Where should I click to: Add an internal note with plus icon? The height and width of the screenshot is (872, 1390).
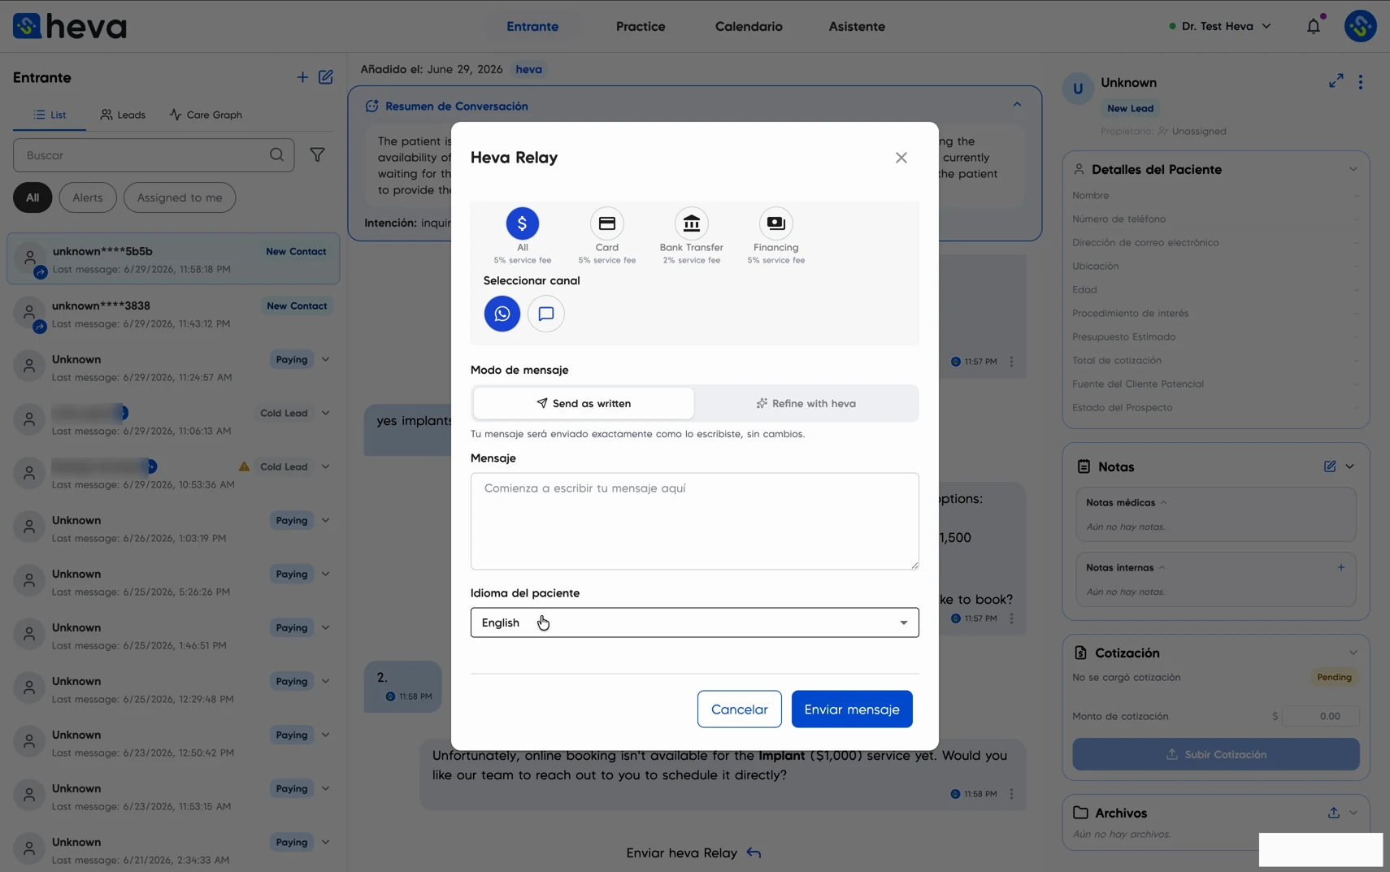coord(1341,567)
